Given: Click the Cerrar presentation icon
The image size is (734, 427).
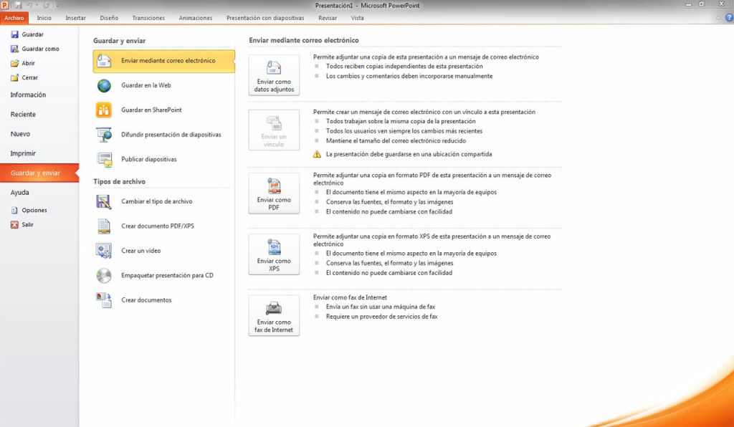Looking at the screenshot, I should [14, 77].
